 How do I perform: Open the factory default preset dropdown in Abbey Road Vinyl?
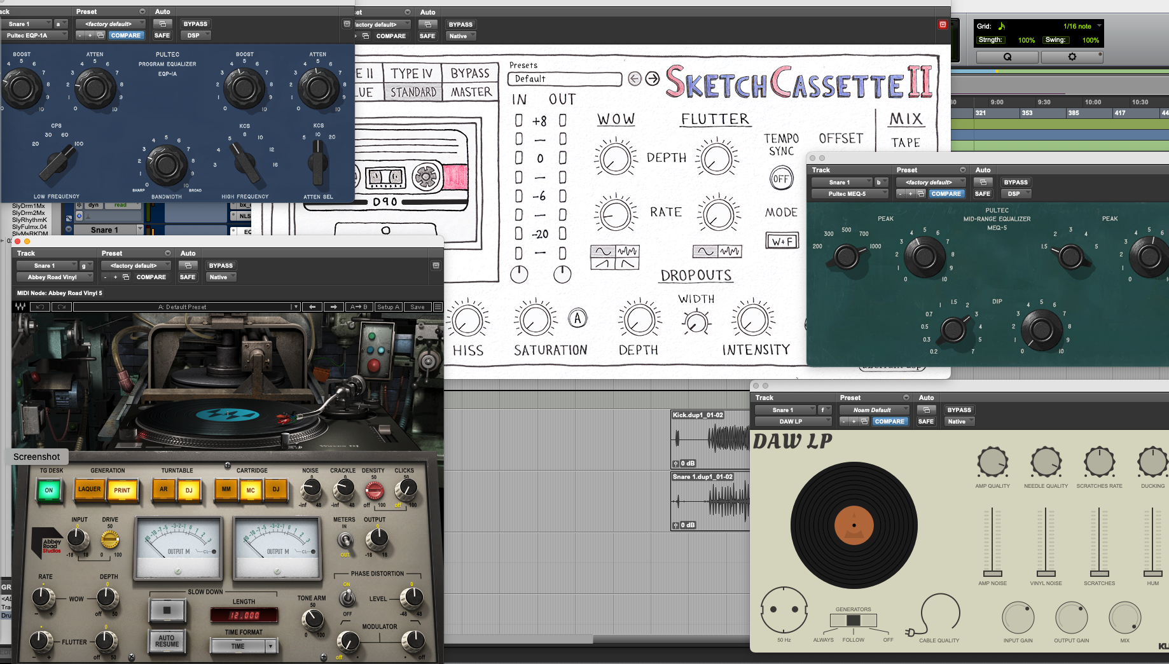137,266
